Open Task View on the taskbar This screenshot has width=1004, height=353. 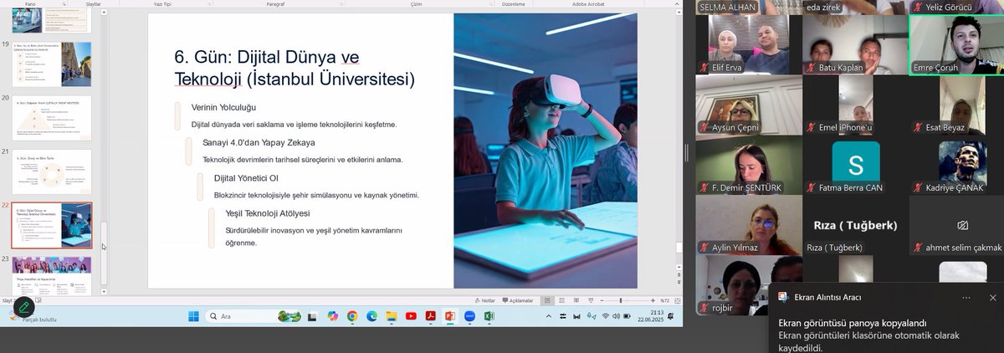(x=313, y=316)
